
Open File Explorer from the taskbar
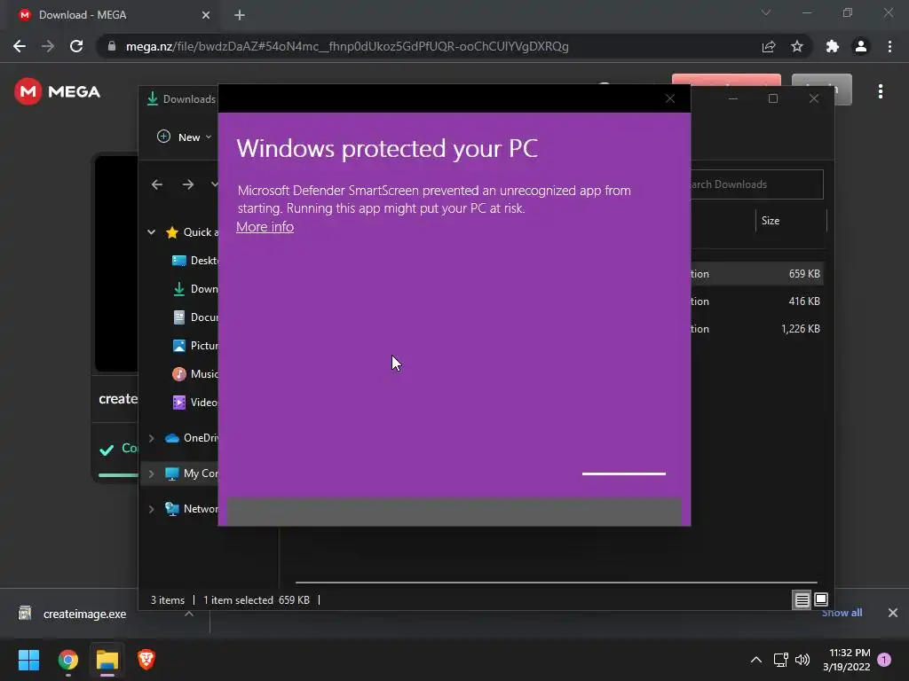107,660
